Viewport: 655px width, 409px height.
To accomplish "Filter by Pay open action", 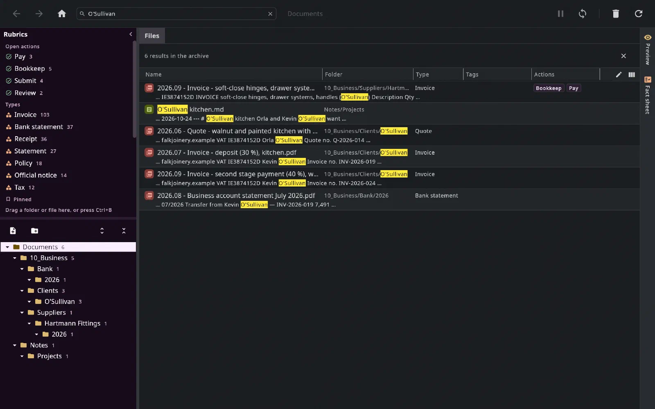I will pyautogui.click(x=19, y=57).
